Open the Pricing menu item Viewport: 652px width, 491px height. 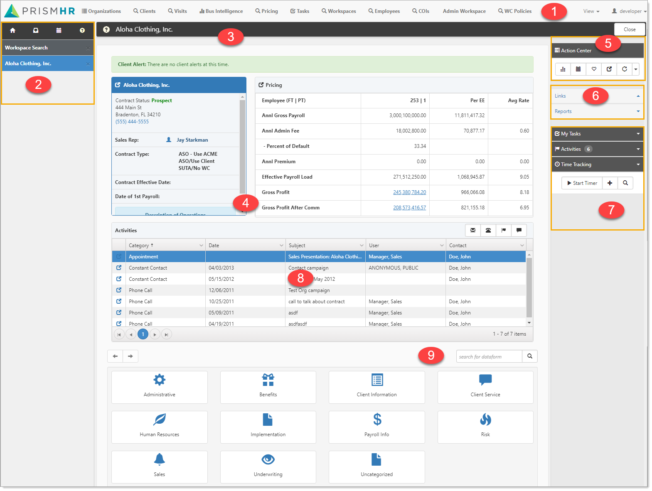(267, 11)
